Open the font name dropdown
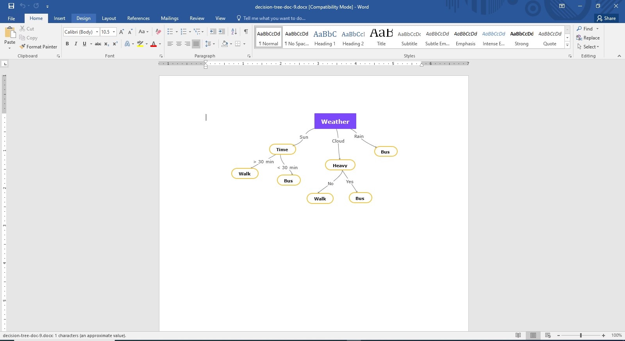Screen dimensions: 625x341 pos(97,32)
